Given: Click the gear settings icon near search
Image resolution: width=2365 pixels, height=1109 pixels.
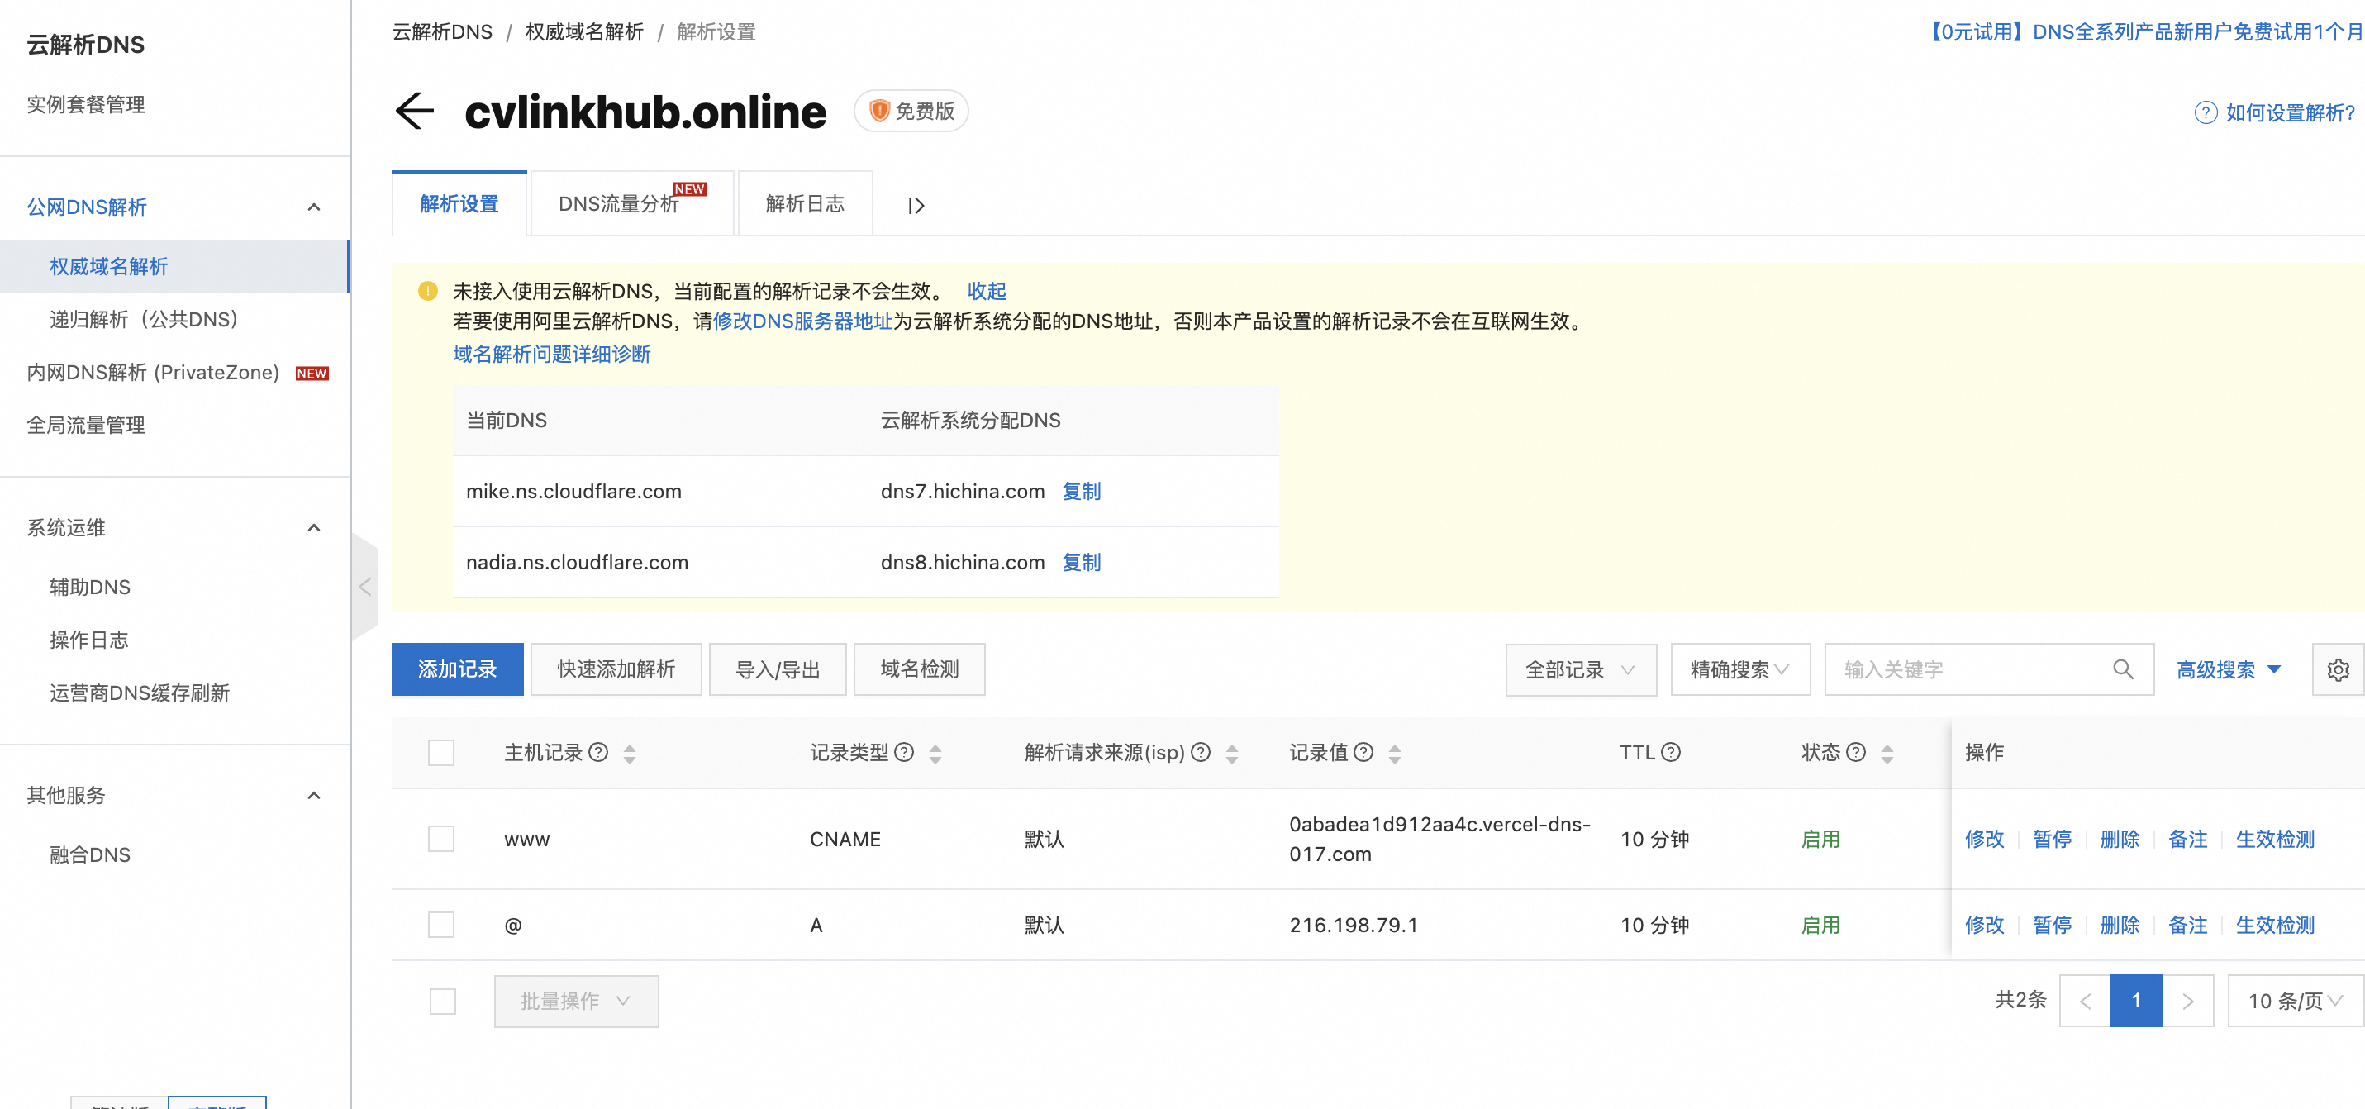Looking at the screenshot, I should pos(2338,669).
